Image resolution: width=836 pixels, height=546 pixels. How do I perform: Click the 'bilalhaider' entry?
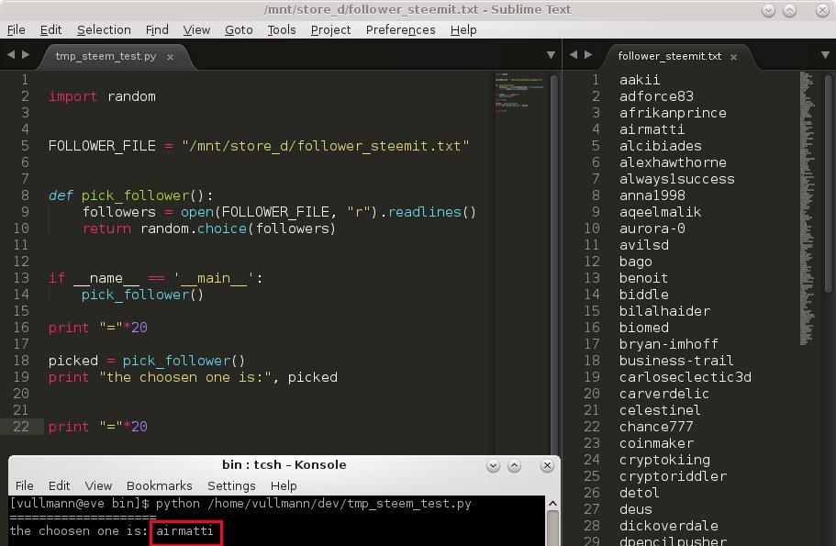tap(664, 311)
